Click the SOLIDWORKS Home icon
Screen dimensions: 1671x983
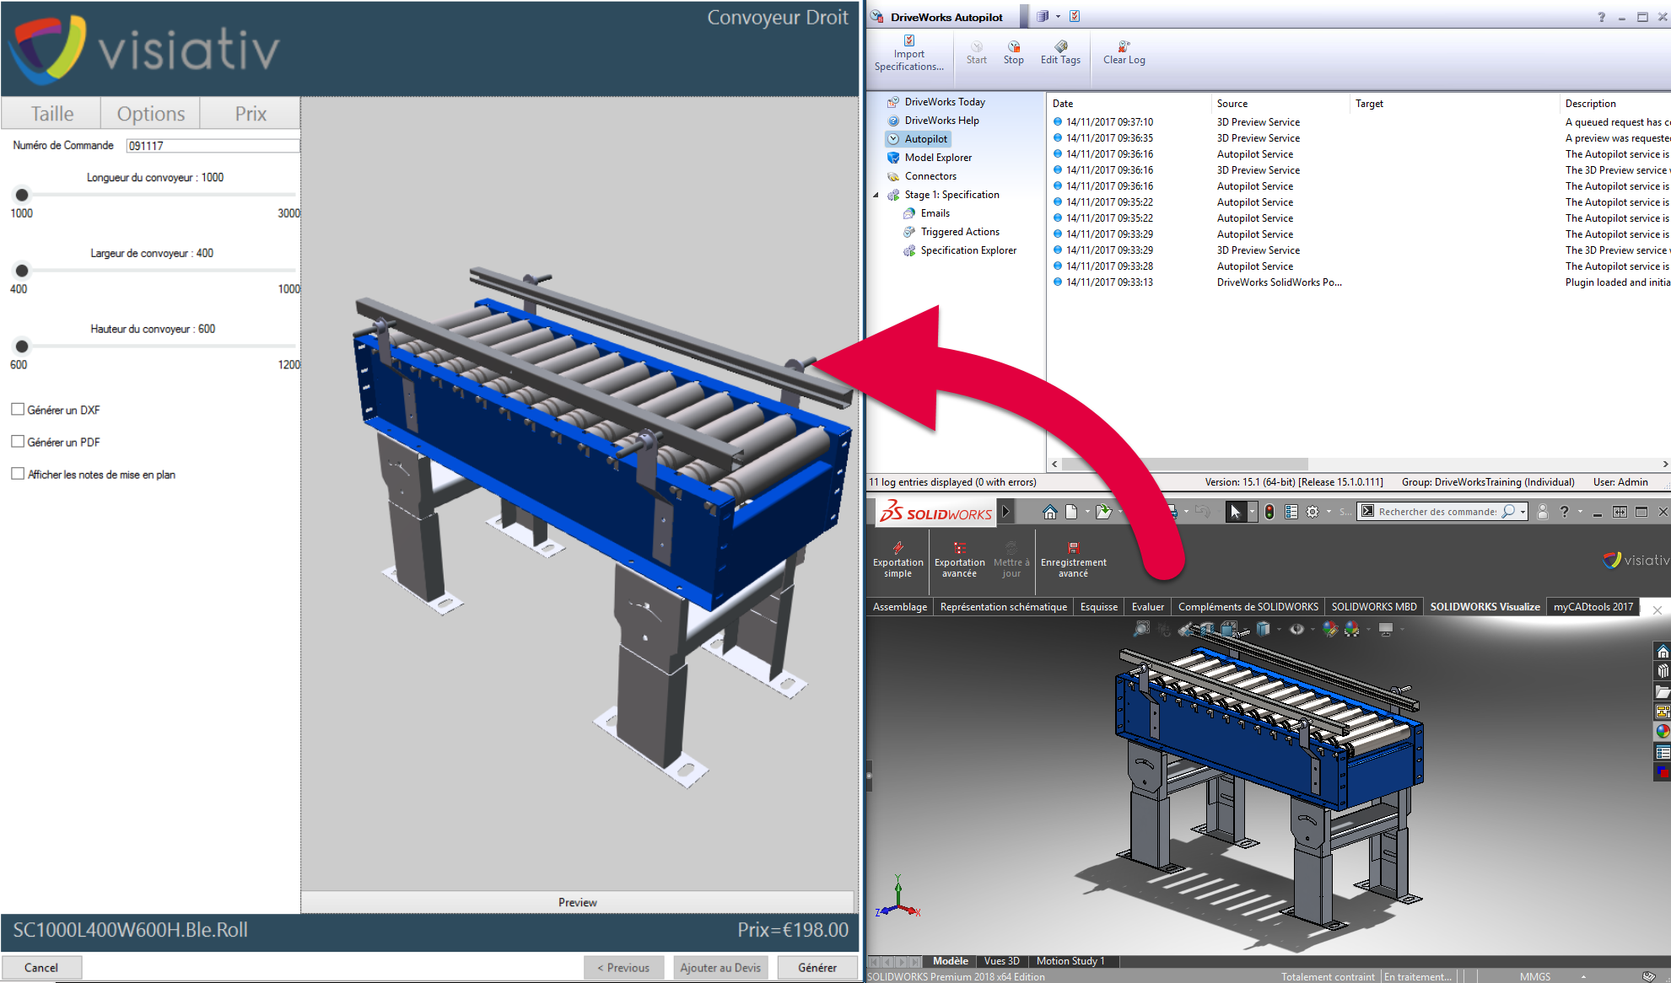(1049, 512)
